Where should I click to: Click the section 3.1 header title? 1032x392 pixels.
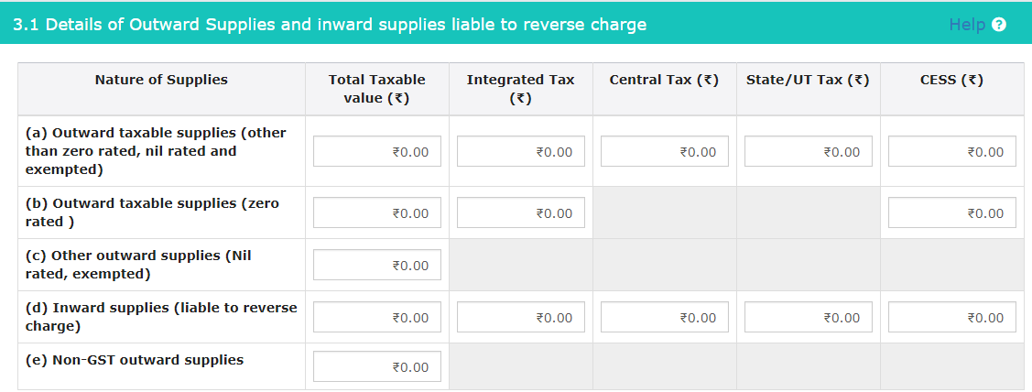[330, 25]
